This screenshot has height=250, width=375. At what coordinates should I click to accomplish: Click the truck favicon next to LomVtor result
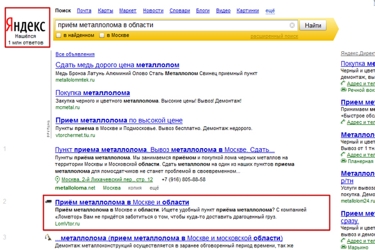[x=48, y=202]
